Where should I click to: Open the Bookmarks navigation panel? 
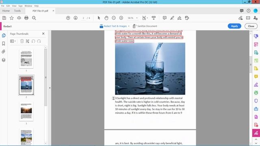click(4, 43)
